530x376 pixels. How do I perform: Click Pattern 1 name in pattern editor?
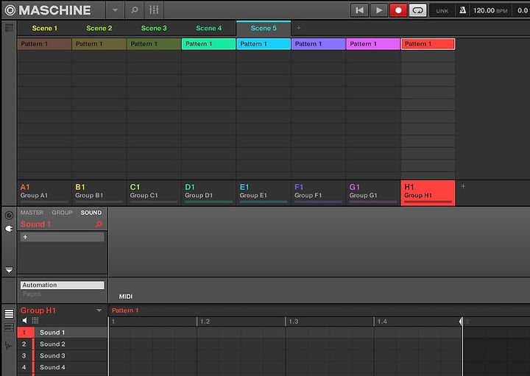point(125,310)
